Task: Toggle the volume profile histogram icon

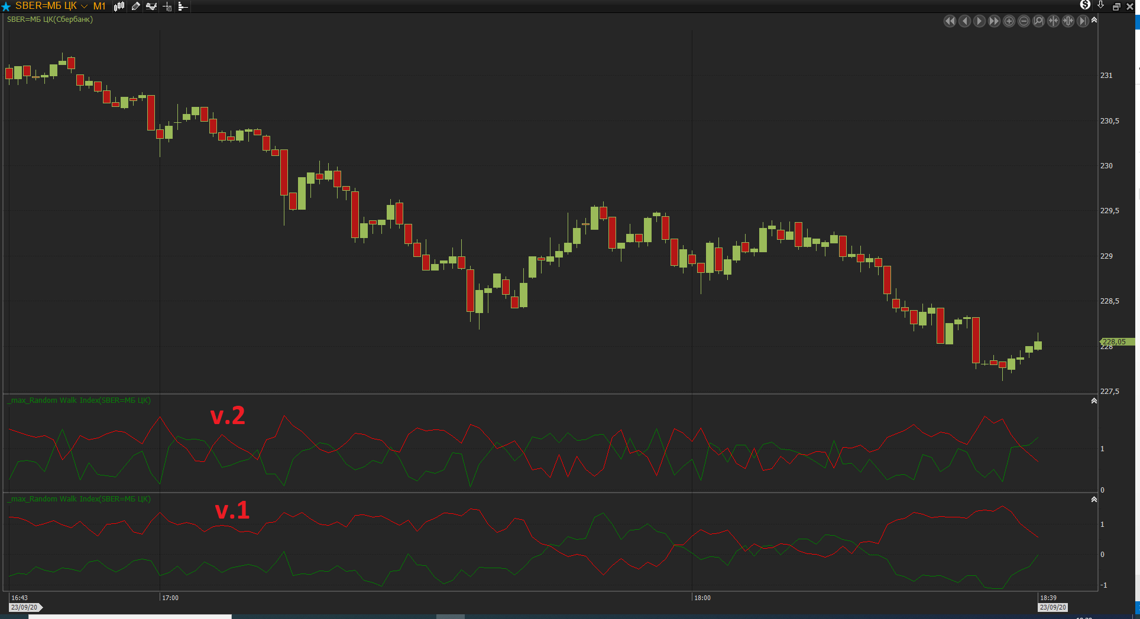Action: [x=183, y=6]
